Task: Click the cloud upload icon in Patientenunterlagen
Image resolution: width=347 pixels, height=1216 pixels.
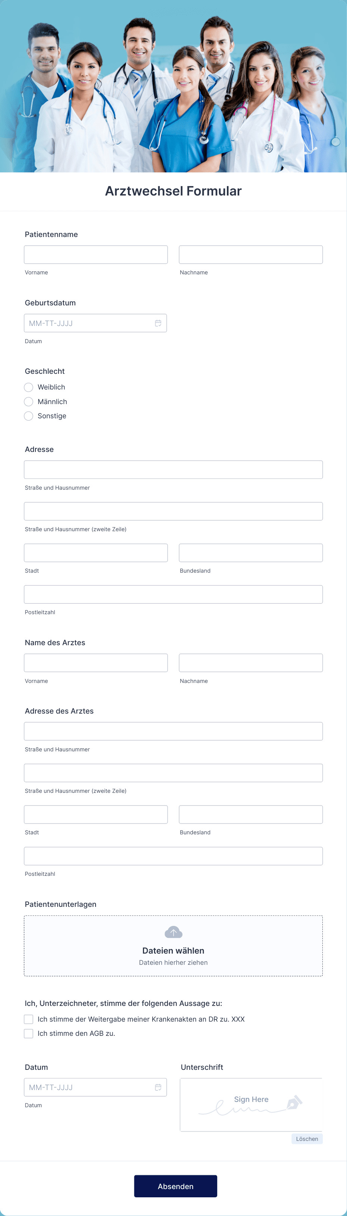Action: [173, 932]
